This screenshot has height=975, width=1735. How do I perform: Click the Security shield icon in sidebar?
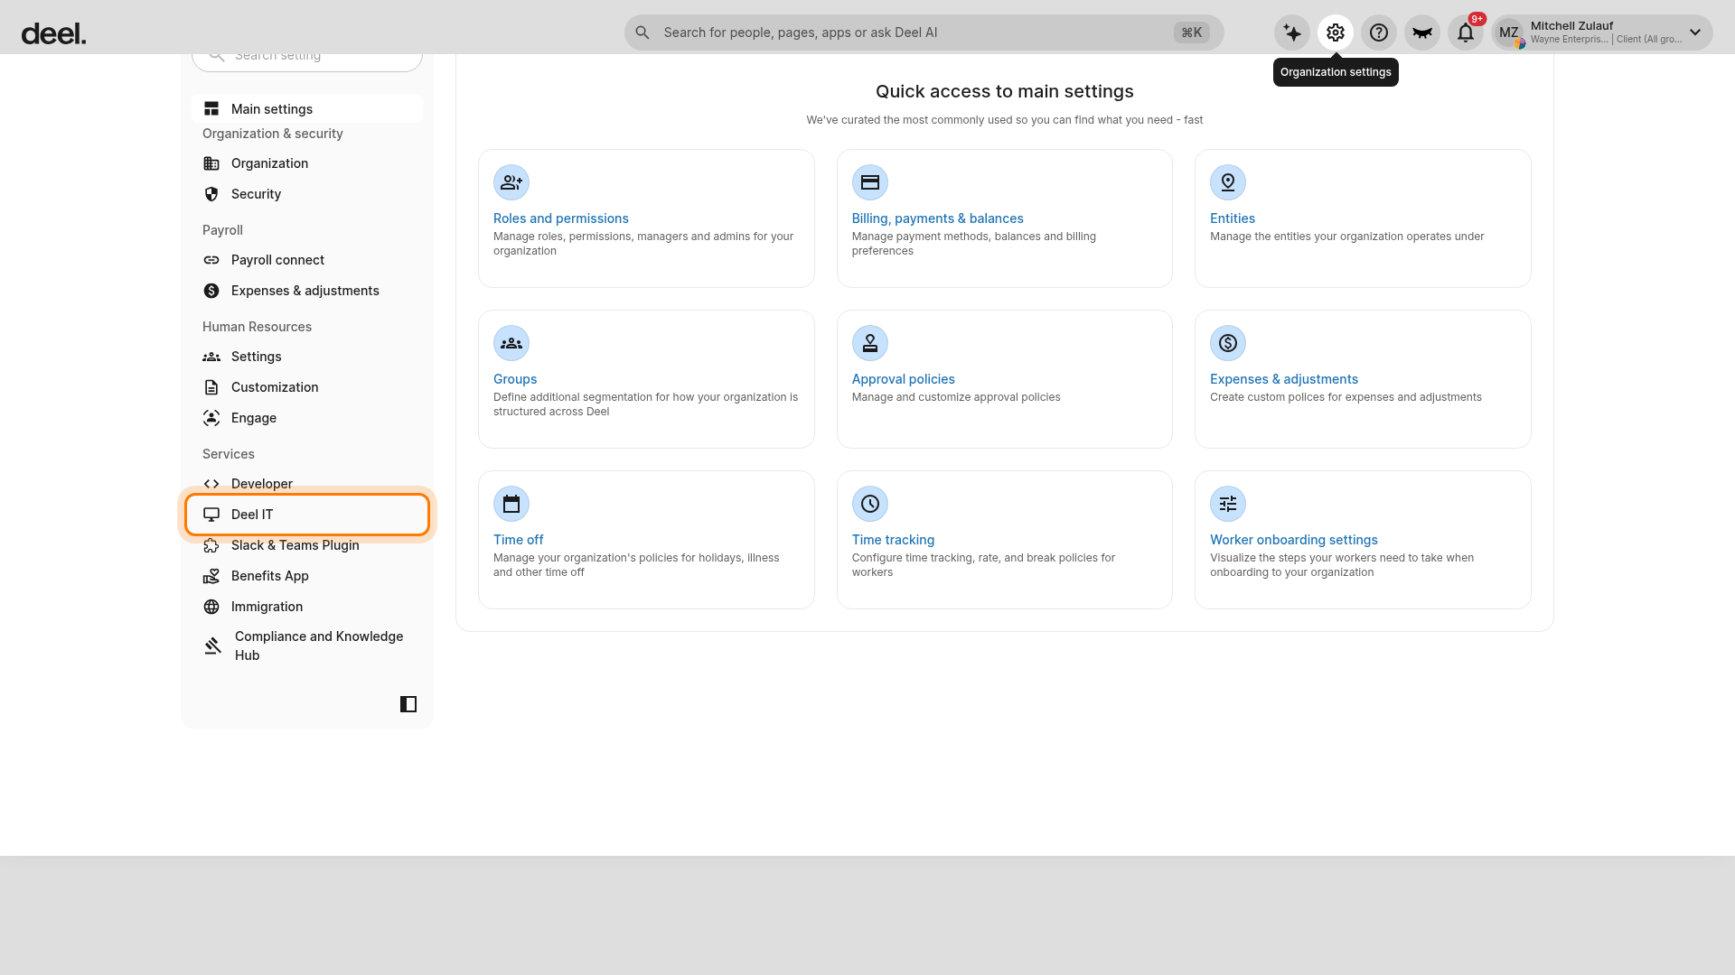point(211,194)
